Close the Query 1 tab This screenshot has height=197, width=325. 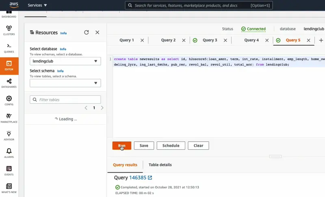[x=142, y=40]
